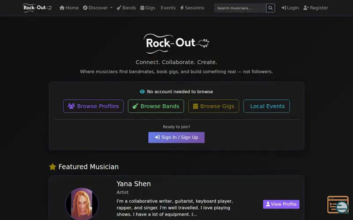Click the Rock-Out logo in the navbar
This screenshot has width=353, height=220.
[38, 8]
